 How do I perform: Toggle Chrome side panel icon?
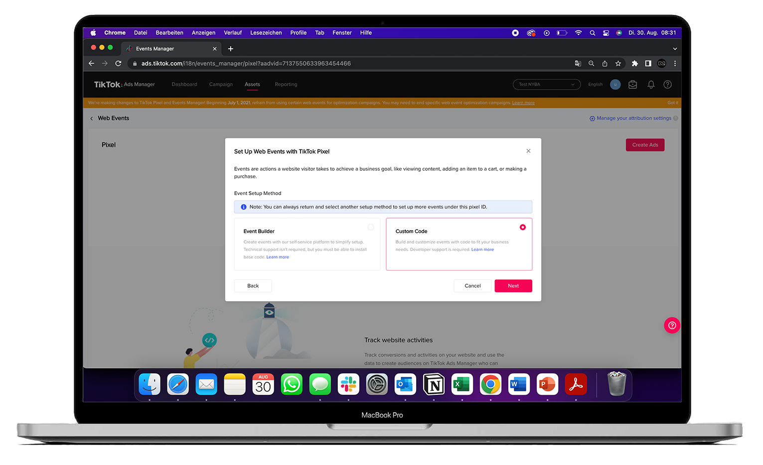pos(648,63)
